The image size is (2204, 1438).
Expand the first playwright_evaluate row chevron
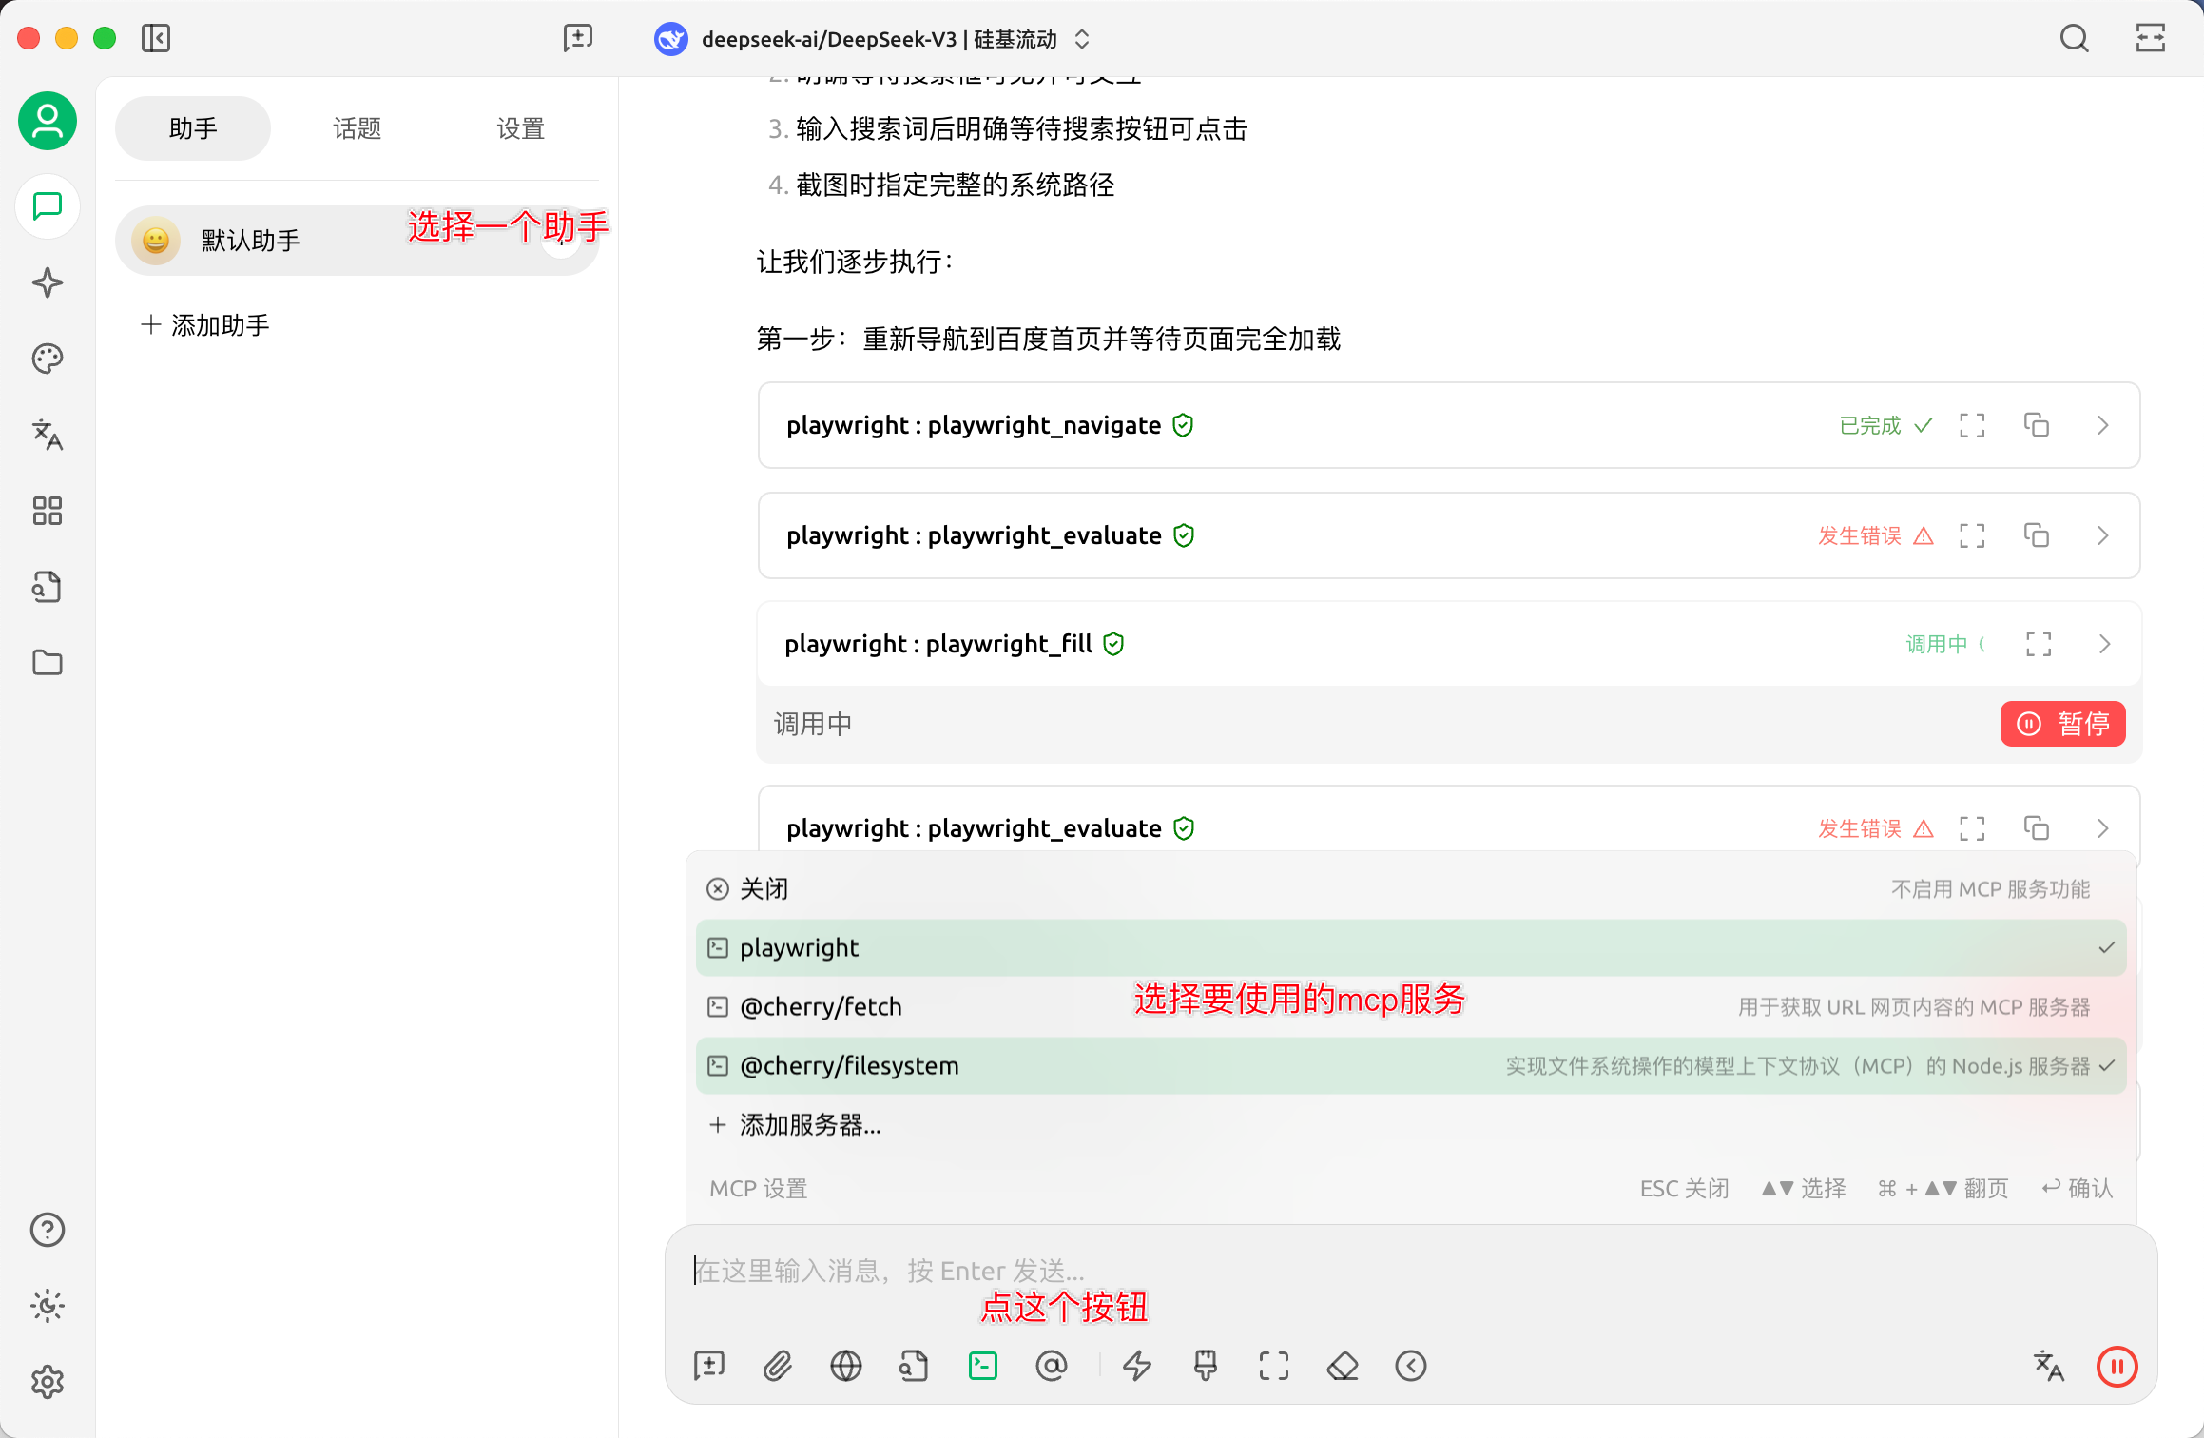pos(2103,535)
